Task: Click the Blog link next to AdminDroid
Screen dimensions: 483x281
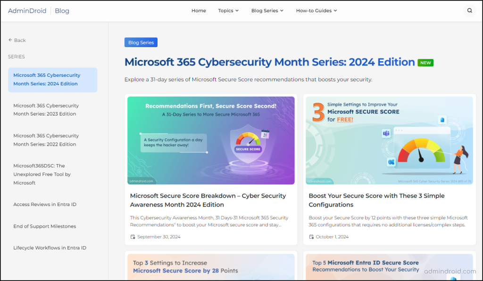Action: pos(62,10)
